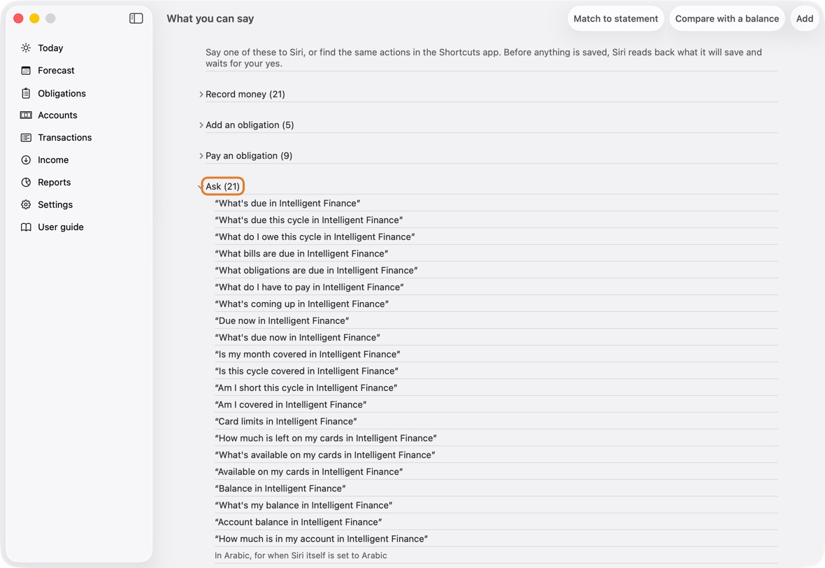Click the Obligations clipboard icon
The image size is (825, 568).
point(26,93)
